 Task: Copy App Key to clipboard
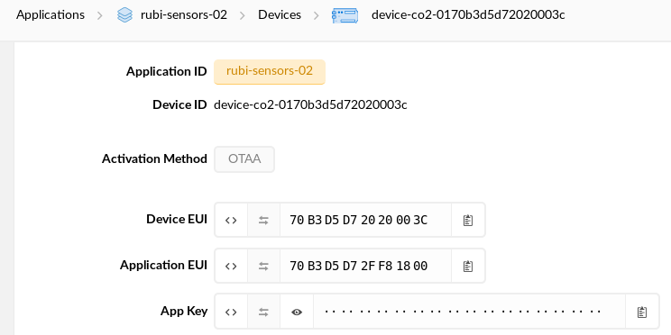(642, 312)
